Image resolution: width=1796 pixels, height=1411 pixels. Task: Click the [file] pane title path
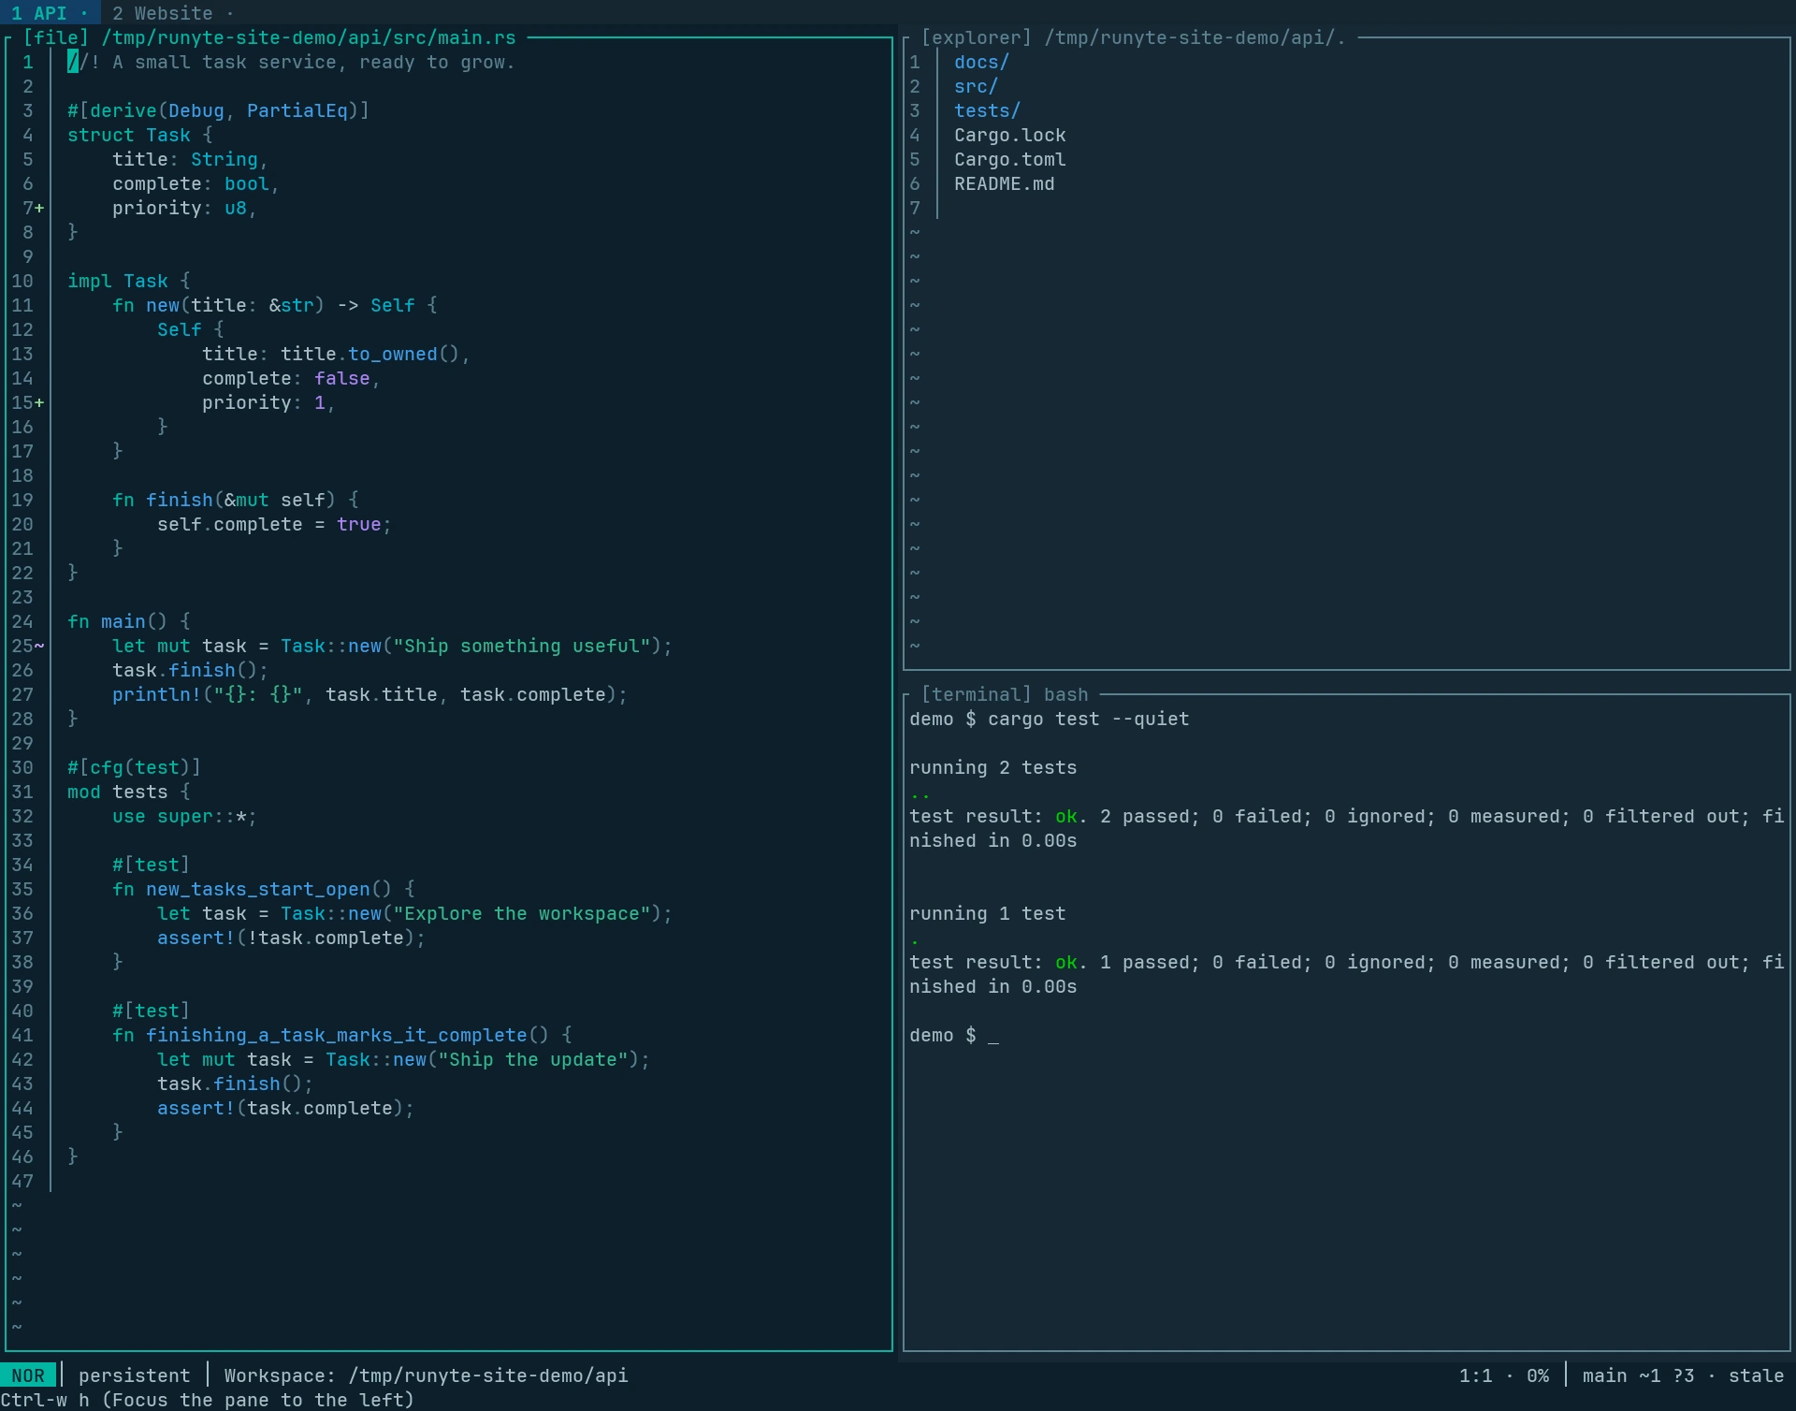[x=269, y=38]
